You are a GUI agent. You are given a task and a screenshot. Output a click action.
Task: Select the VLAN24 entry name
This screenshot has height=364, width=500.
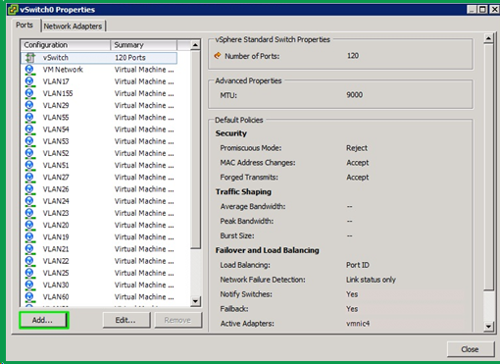[56, 201]
